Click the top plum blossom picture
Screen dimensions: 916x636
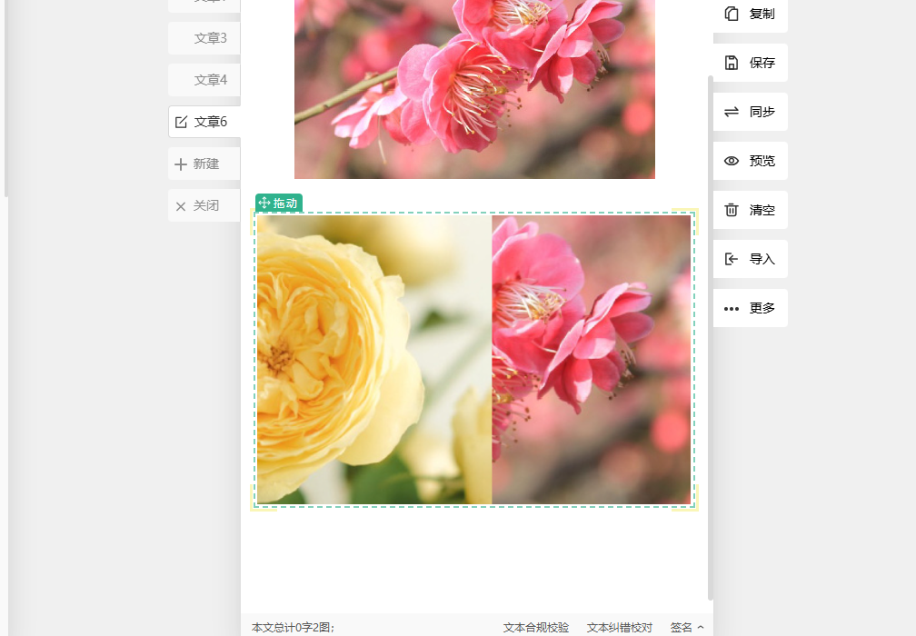(x=474, y=89)
